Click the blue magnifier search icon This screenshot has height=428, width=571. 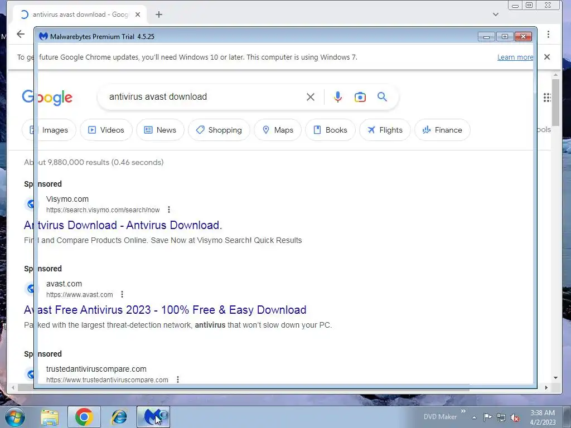[x=382, y=97]
